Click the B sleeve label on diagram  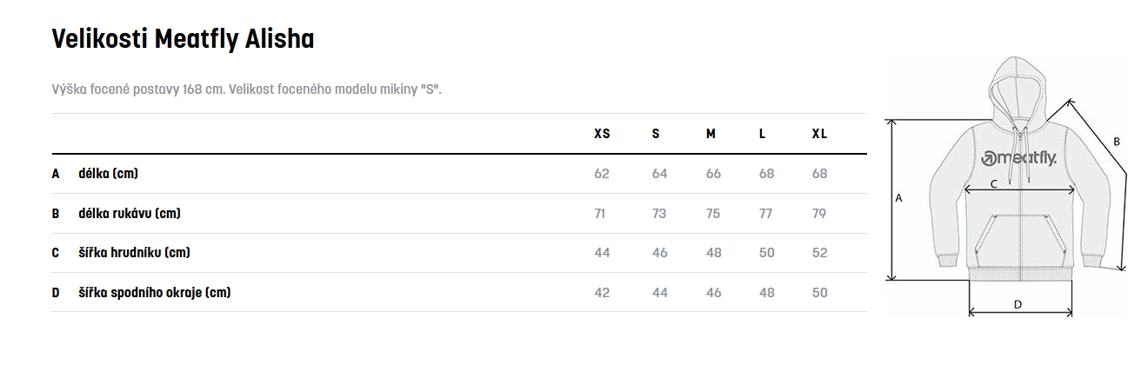tap(1117, 142)
